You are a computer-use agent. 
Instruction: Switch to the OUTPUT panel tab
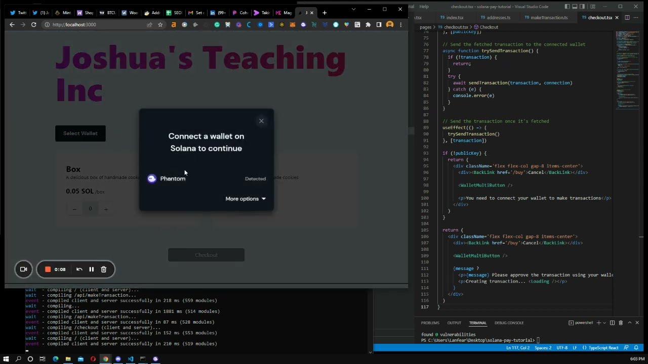point(454,323)
